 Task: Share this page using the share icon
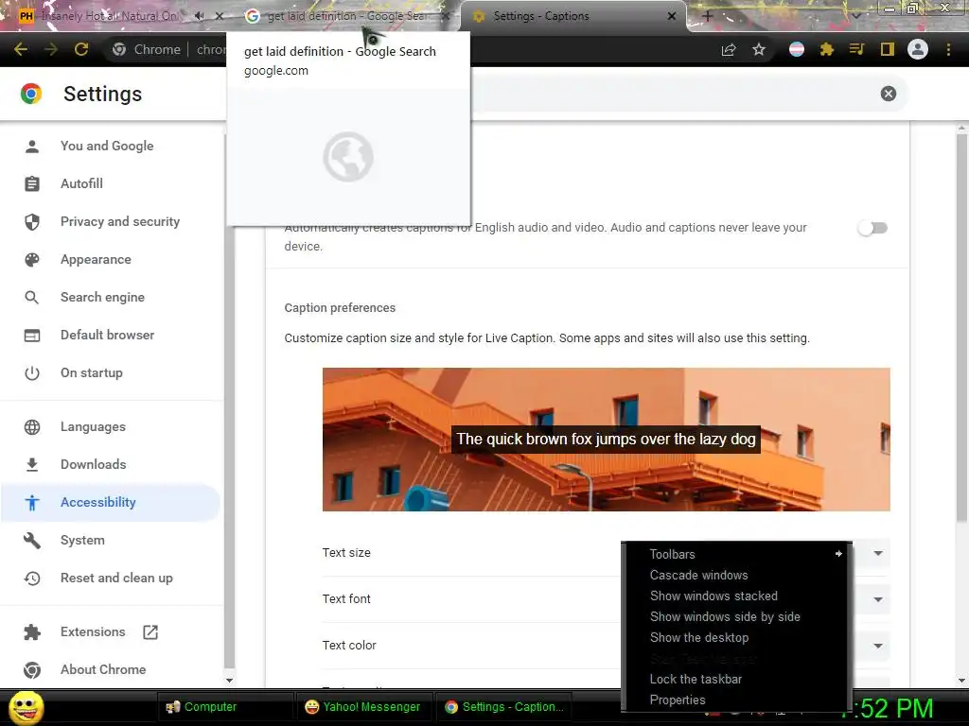pos(729,49)
